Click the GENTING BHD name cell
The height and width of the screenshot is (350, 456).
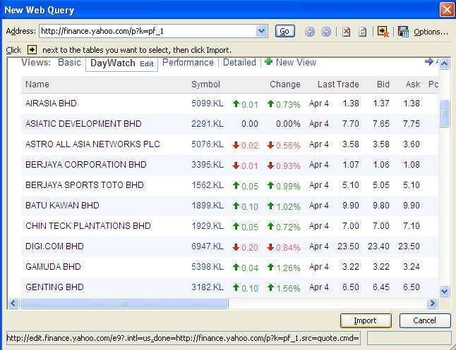(54, 287)
